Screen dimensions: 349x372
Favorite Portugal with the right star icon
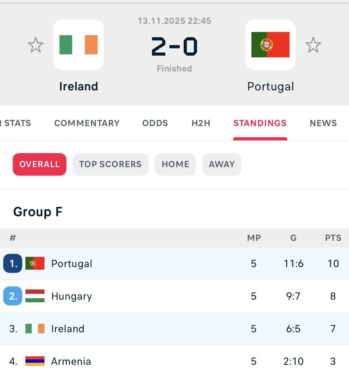[x=313, y=45]
